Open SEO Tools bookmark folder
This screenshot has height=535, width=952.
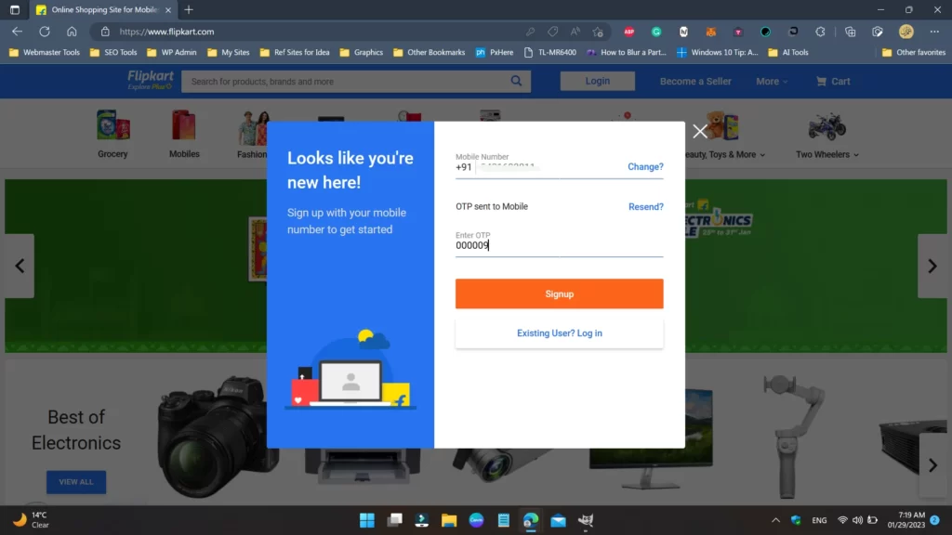(x=113, y=52)
